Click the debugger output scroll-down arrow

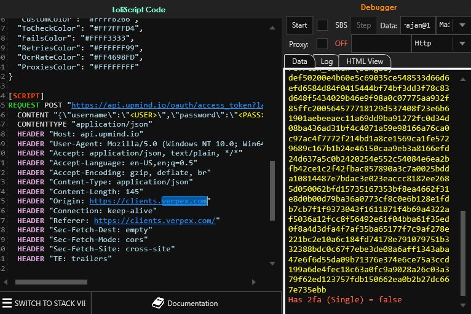(x=463, y=305)
